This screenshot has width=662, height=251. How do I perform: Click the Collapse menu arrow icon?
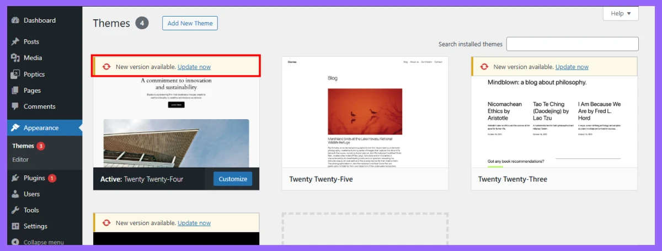point(15,242)
